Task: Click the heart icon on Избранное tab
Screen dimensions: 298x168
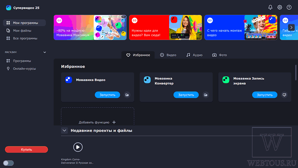Action: click(128, 55)
